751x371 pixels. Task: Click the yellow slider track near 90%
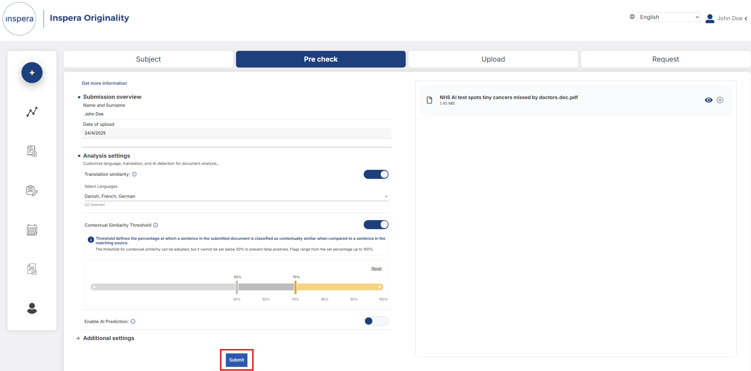[354, 287]
